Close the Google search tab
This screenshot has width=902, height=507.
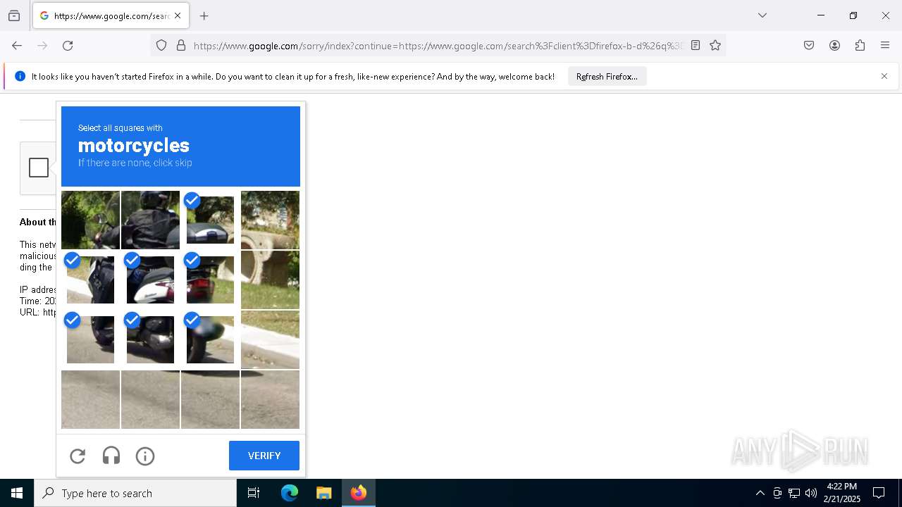pos(178,15)
